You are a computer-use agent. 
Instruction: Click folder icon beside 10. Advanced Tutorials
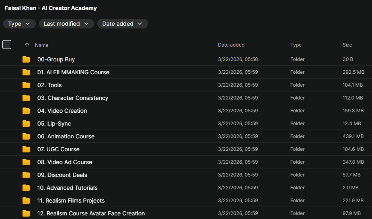[26, 188]
